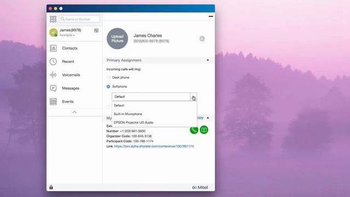
Task: Click the Recent clock icon
Action: point(53,61)
